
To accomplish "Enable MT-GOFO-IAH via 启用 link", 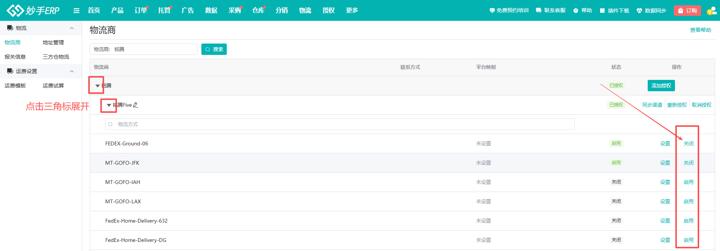I will coord(688,182).
